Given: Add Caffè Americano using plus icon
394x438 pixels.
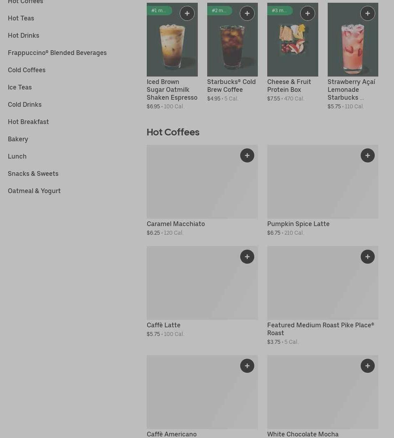Looking at the screenshot, I should click(x=247, y=366).
